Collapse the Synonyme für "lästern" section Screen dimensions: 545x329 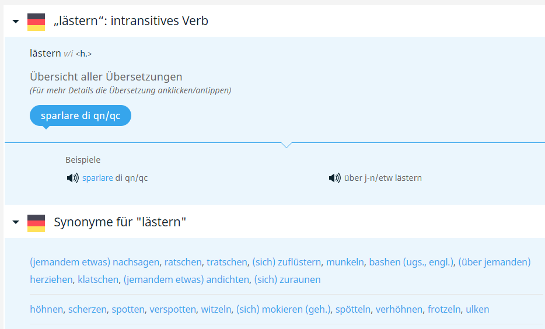coord(16,222)
